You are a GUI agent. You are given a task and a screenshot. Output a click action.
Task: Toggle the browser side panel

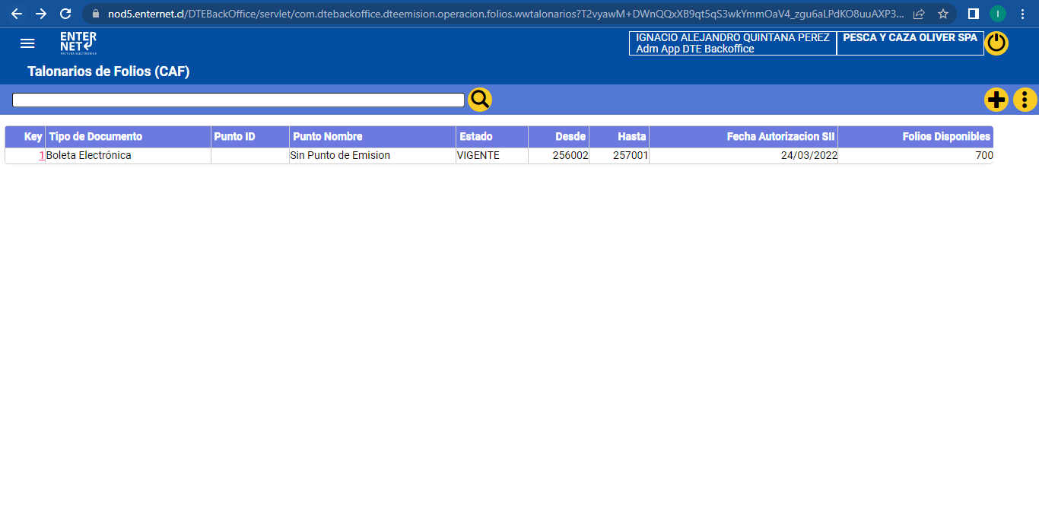tap(973, 14)
